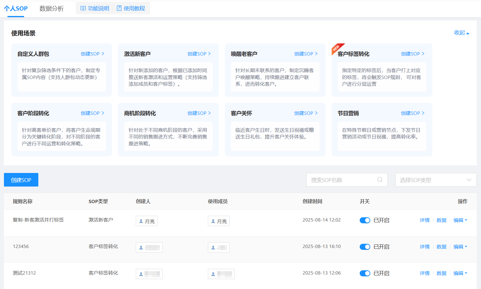481x289 pixels.
Task: Click the 2025-08-13 12:06 creation time
Action: coord(322,273)
